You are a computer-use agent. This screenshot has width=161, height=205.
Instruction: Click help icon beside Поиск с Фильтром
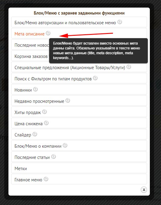point(95,78)
